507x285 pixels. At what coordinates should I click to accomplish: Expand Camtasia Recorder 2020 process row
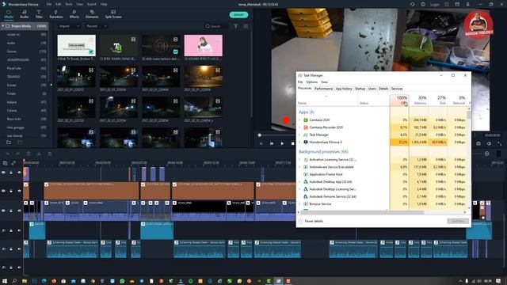299,127
